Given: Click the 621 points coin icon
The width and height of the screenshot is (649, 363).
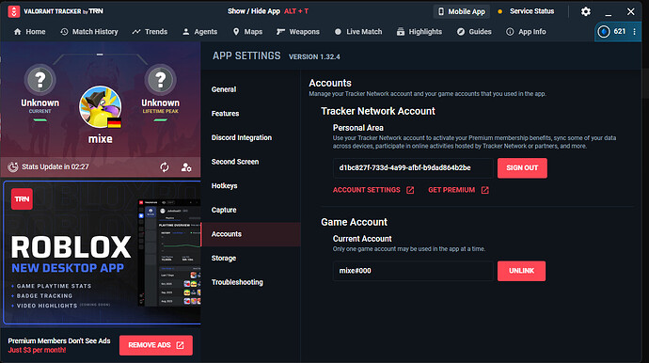Looking at the screenshot, I should click(x=604, y=31).
